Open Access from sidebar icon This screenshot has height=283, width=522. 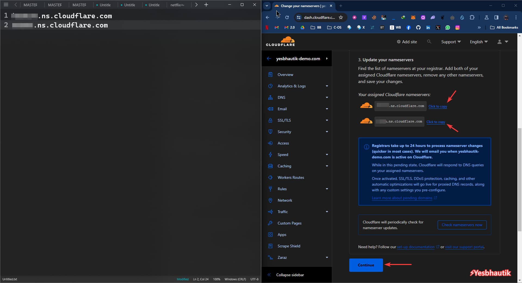point(270,143)
